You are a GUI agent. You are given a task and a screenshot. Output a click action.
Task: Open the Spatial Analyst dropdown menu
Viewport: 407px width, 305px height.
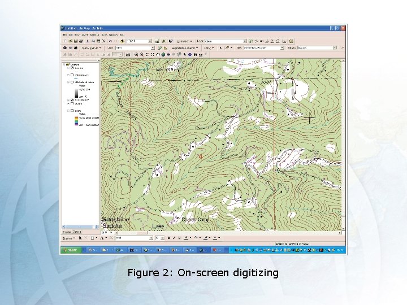91,48
